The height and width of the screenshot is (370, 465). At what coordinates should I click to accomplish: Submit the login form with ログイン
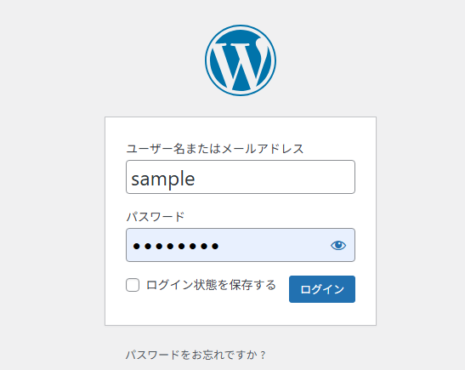[322, 289]
